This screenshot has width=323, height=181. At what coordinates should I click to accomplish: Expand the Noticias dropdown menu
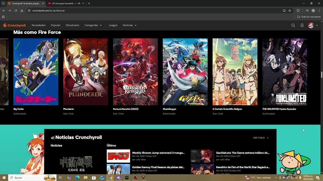pos(129,25)
